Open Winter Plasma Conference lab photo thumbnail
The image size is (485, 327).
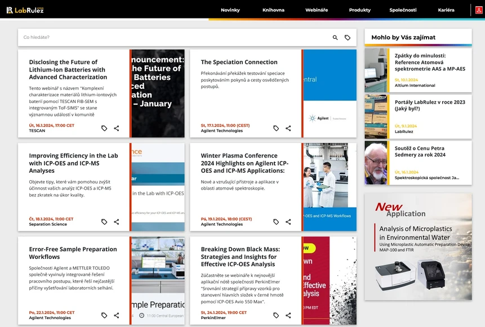coord(330,187)
